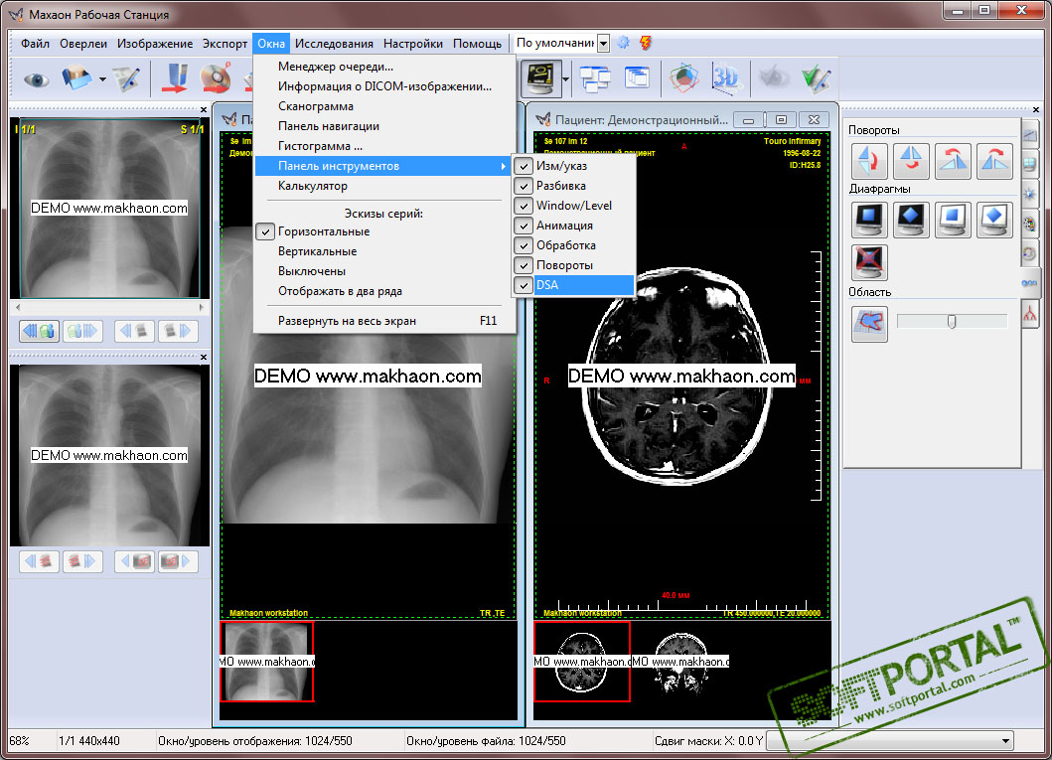Image resolution: width=1052 pixels, height=760 pixels.
Task: Click lower left chest X-ray preview
Action: coord(109,455)
